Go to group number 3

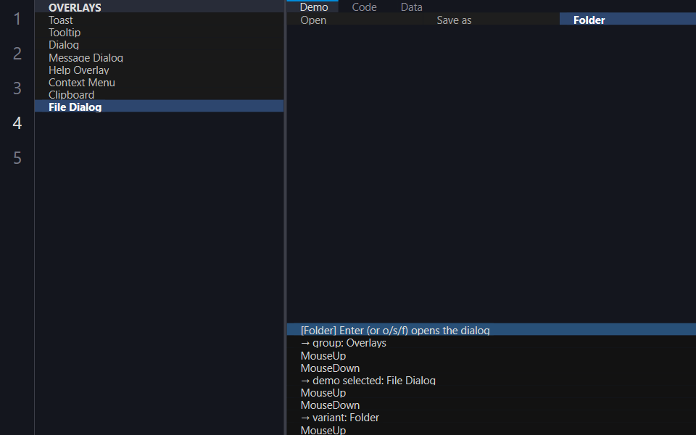[17, 88]
